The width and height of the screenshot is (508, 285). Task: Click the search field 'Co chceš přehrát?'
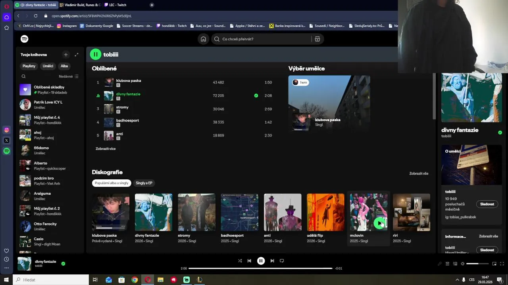[x=262, y=39]
